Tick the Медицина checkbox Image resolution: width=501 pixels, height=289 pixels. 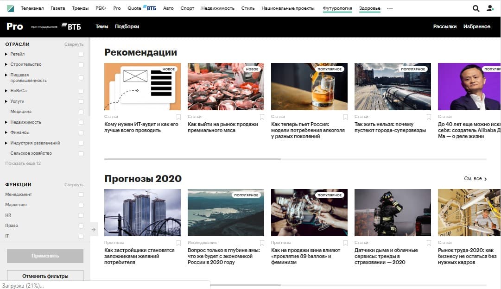[81, 112]
